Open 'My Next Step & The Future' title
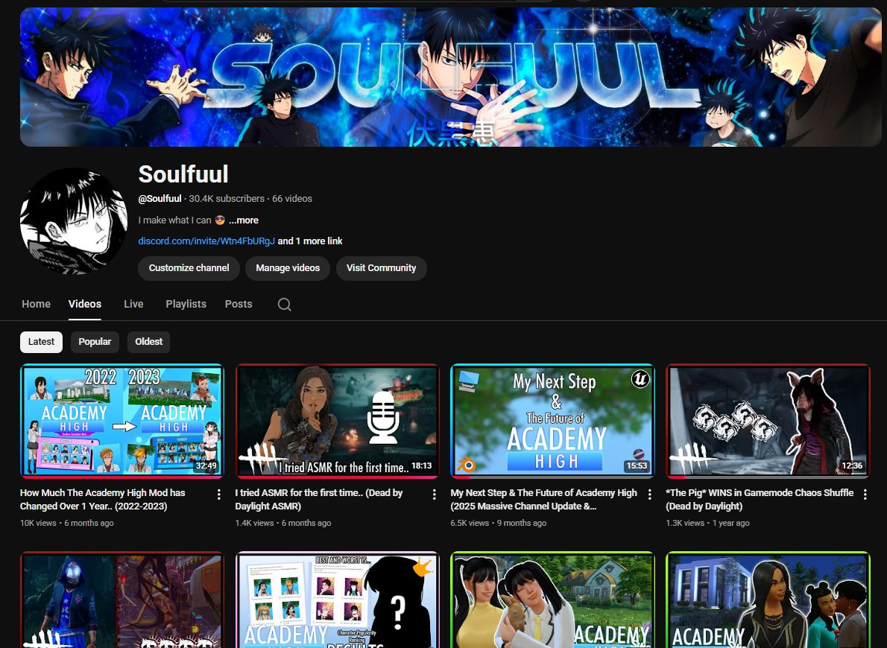 click(543, 500)
